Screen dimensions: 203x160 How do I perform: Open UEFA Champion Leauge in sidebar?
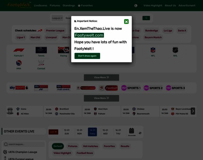(20, 152)
